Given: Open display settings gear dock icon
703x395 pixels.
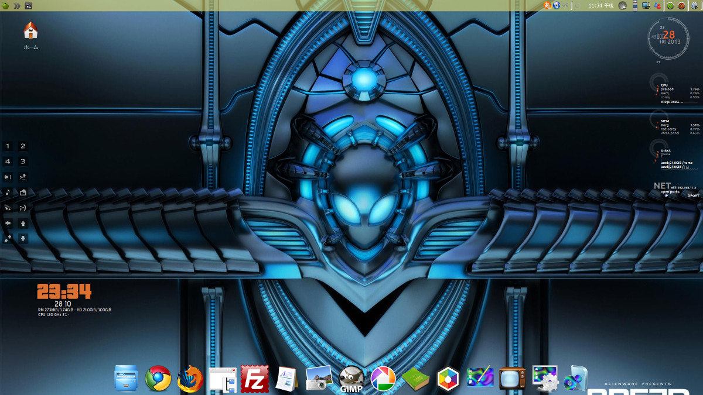Looking at the screenshot, I should (x=545, y=379).
